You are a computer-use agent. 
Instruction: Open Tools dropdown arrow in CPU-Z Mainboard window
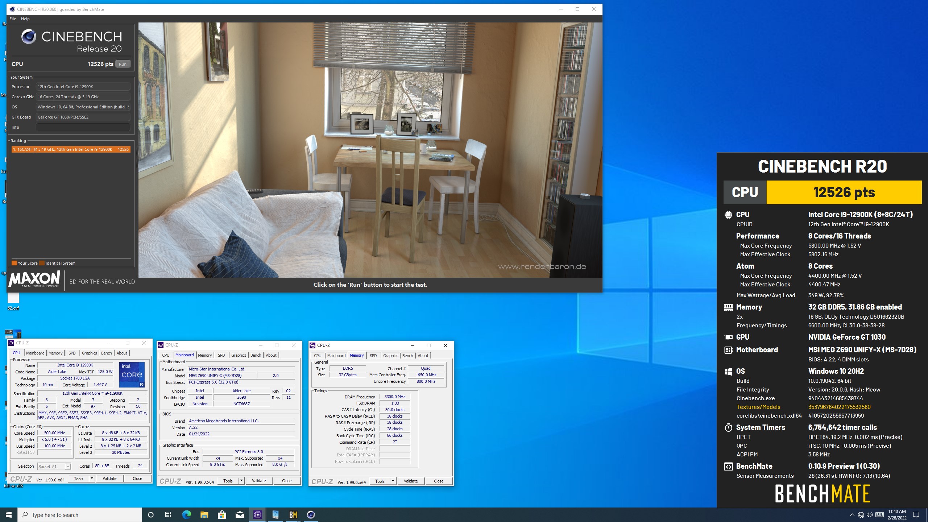click(241, 481)
